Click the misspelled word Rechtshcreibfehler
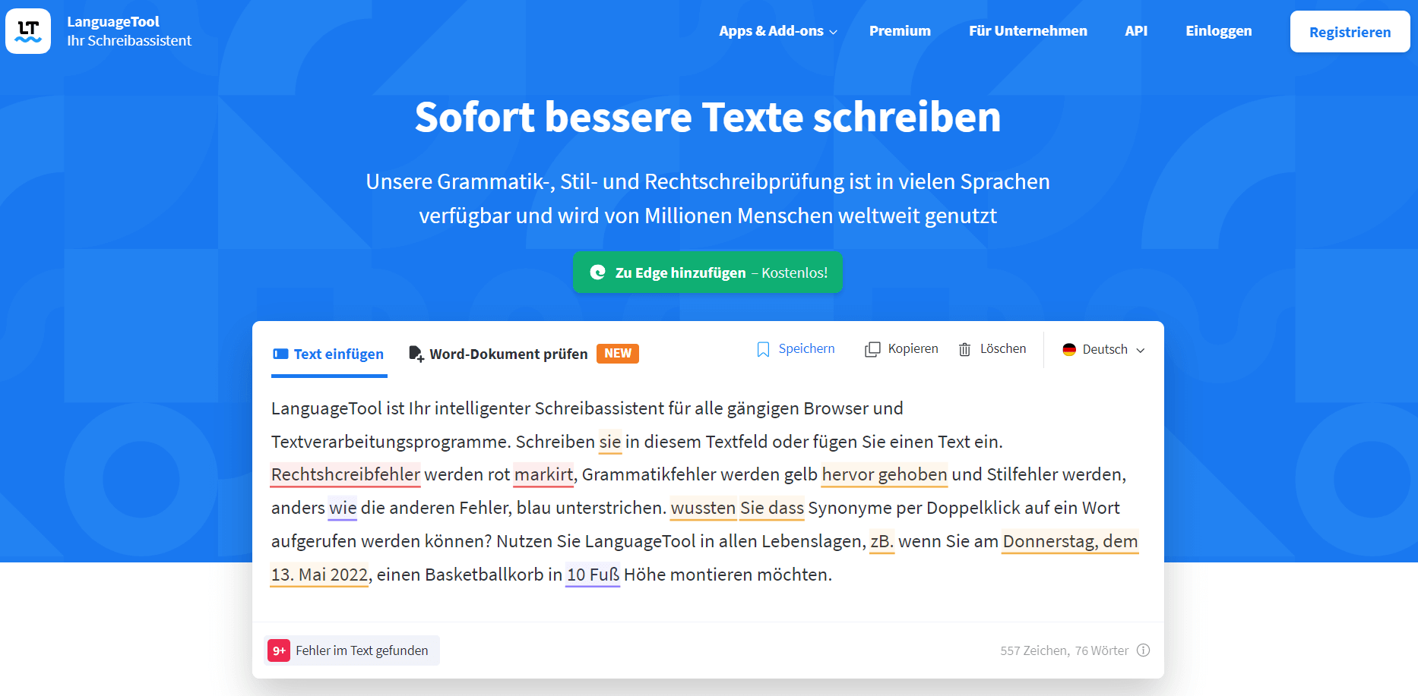 coord(346,474)
